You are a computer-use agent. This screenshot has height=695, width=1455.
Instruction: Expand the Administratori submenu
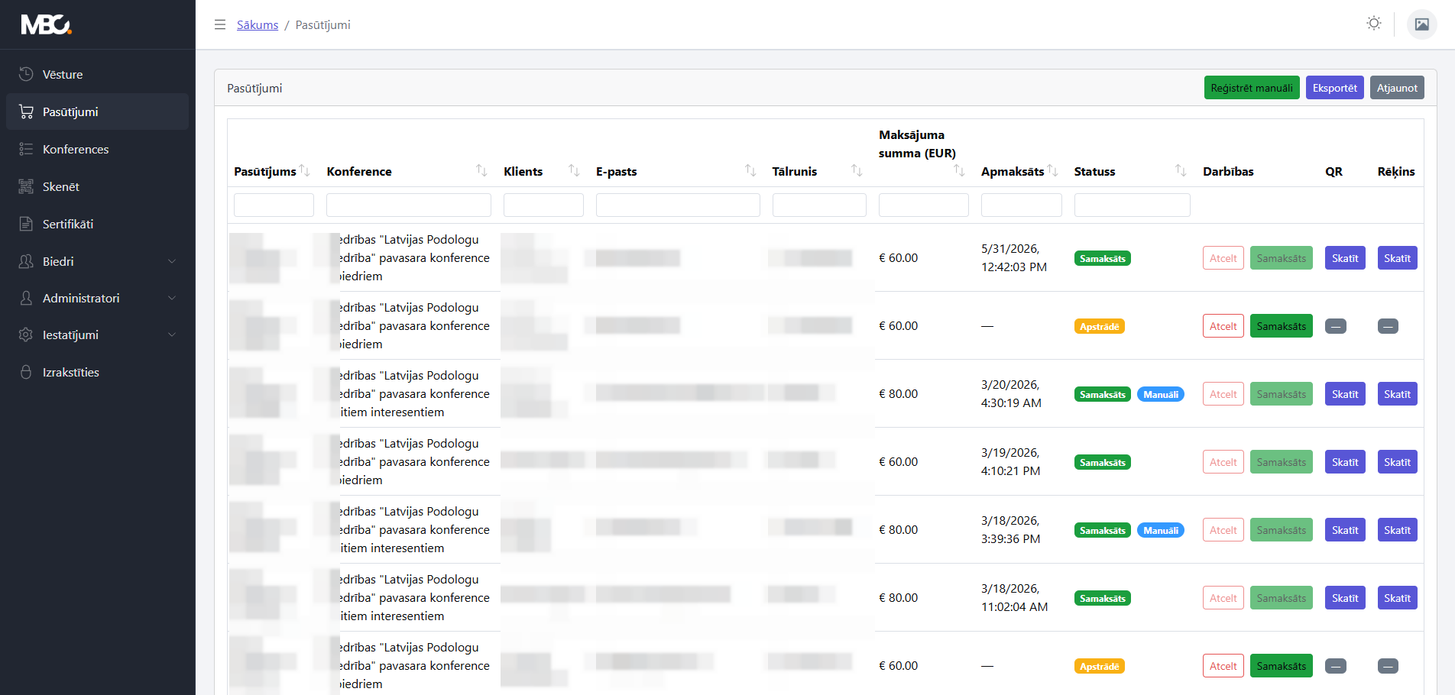pos(98,298)
